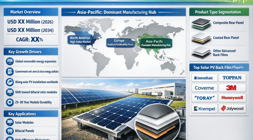
Task: Click the Other Advanced Back Films graphic
Action: [201, 52]
